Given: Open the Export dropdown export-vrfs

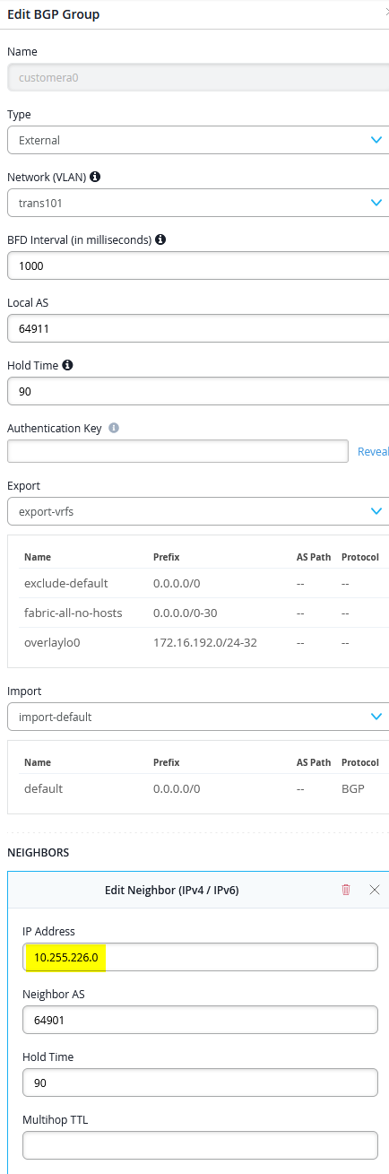Looking at the screenshot, I should [x=198, y=511].
